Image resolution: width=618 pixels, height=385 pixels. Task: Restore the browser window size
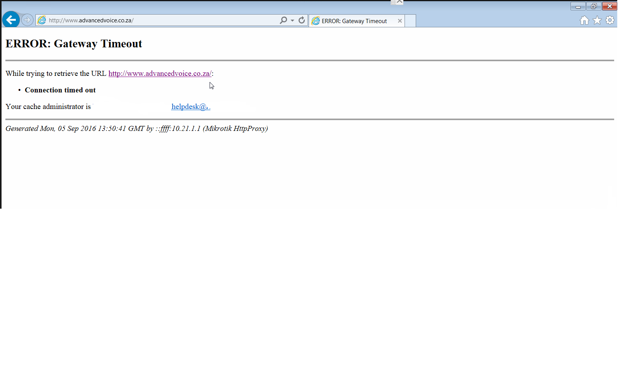pos(593,6)
